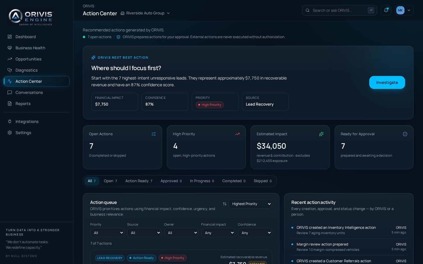The width and height of the screenshot is (423, 264).
Task: Click the Action Ready status badge in queue
Action: point(142,258)
